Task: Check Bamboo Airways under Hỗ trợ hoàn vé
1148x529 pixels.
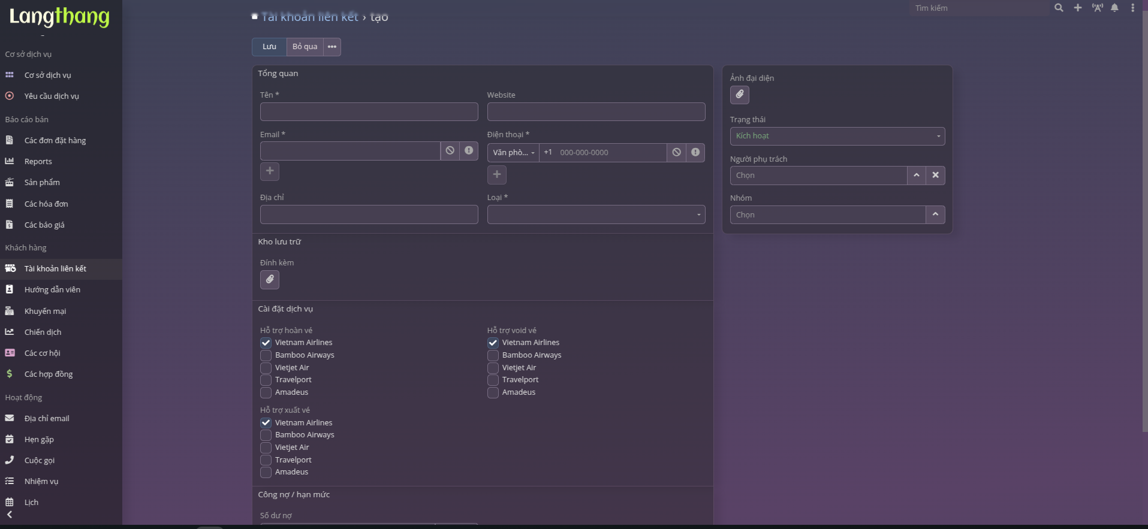Action: 266,355
